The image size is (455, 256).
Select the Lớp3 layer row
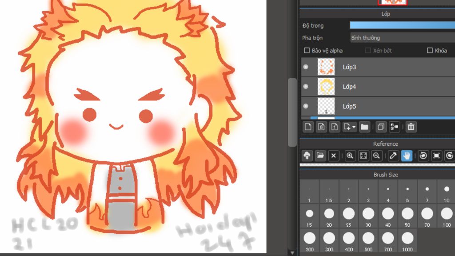click(x=378, y=67)
